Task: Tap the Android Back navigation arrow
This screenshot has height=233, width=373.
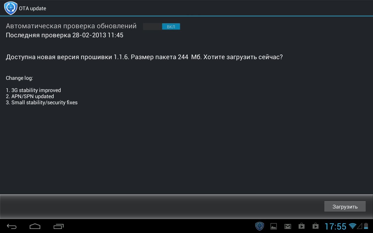Action: 12,226
